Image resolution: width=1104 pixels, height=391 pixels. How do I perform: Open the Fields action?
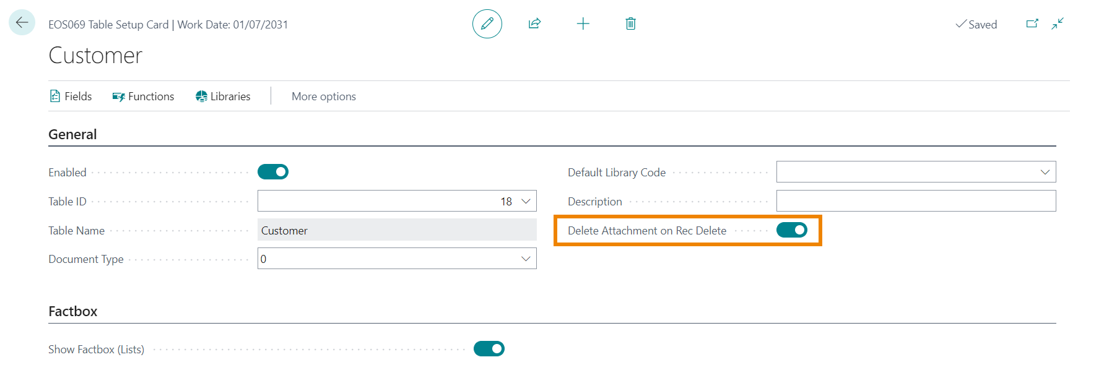click(71, 97)
